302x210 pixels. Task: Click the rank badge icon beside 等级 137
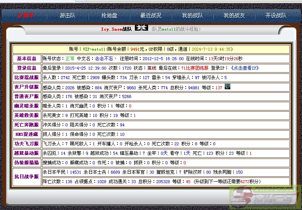tap(228, 87)
